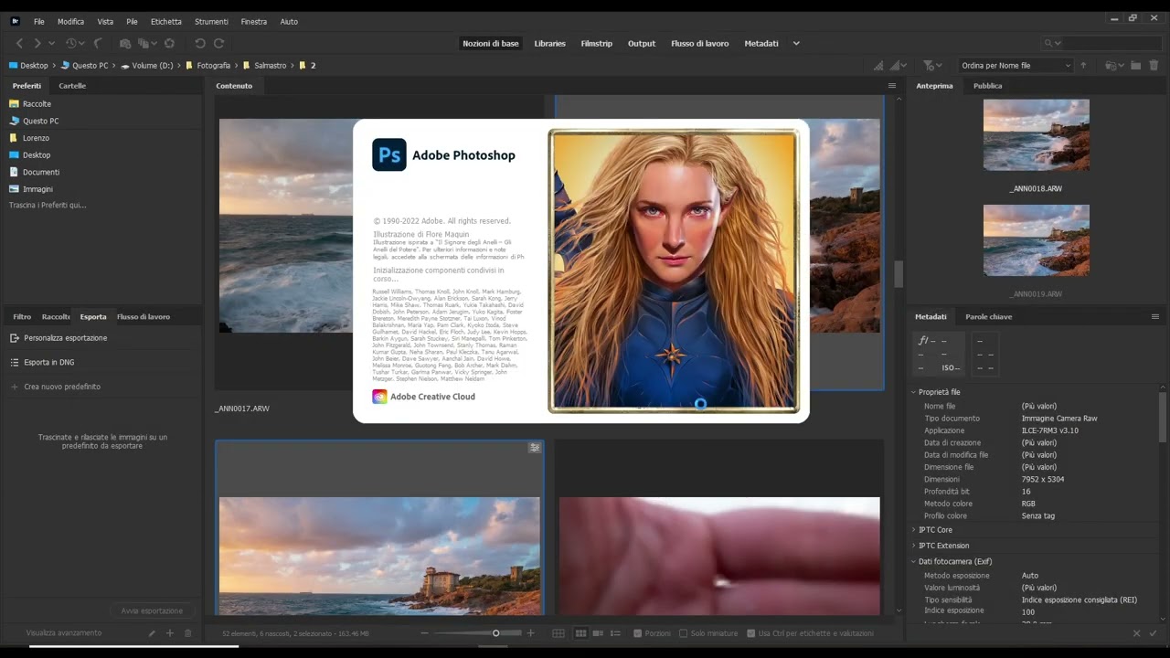Select the blurry finger photo thumbnail
Screen dimensions: 1170x658
[x=719, y=556]
